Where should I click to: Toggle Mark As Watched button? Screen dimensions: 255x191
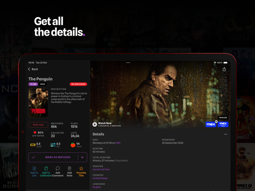click(53, 157)
